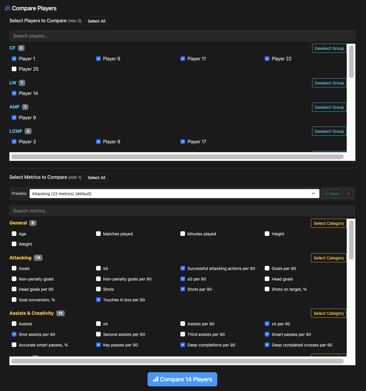366x391 pixels.
Task: Select the Attacking metrics category
Action: pos(328,258)
